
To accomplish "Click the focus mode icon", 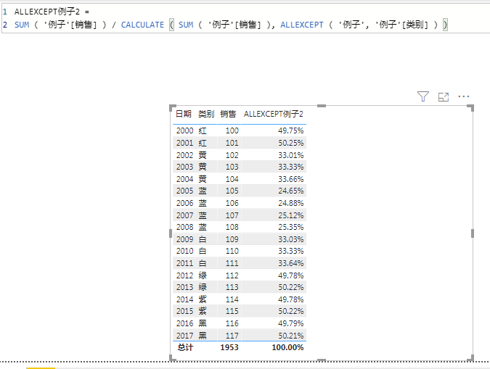I will click(444, 97).
